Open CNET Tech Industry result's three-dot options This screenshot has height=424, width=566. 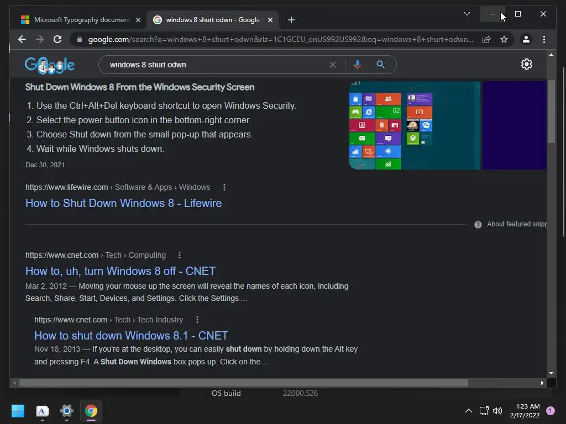[x=197, y=320]
